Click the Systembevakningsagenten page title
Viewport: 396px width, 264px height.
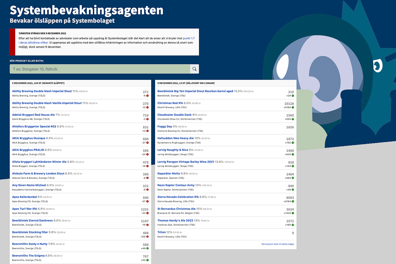click(x=86, y=10)
